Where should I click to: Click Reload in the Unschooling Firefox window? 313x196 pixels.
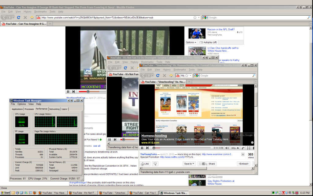(x=158, y=76)
